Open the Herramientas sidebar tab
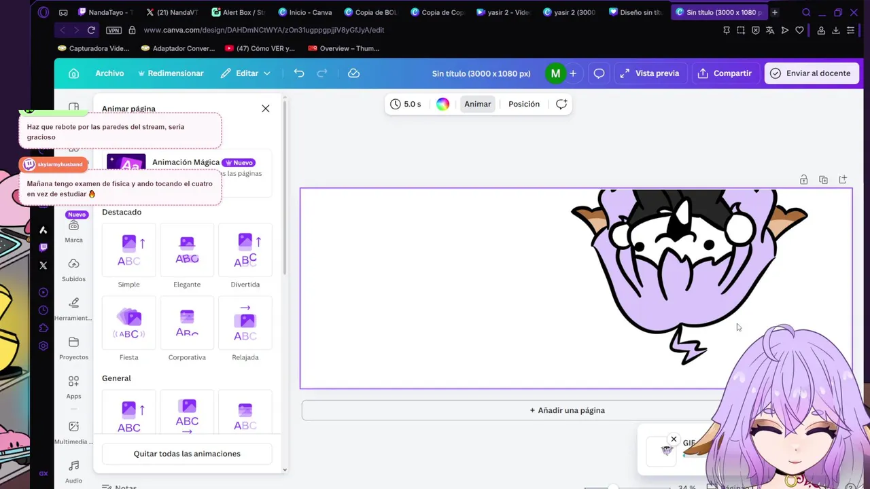The width and height of the screenshot is (870, 489). coord(73,308)
